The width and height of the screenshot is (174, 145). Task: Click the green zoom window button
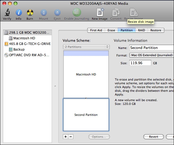pyautogui.click(x=16, y=3)
